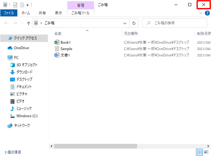Refresh the Recycle Bin view
The image size is (211, 156).
(x=134, y=23)
